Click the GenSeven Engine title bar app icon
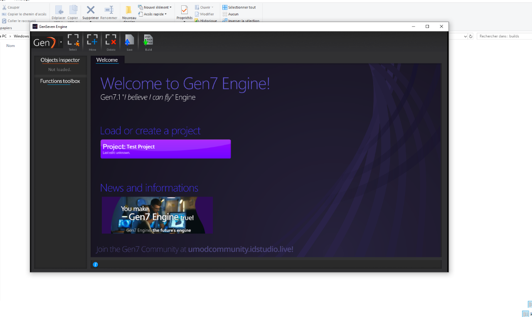This screenshot has width=532, height=317. (x=35, y=27)
